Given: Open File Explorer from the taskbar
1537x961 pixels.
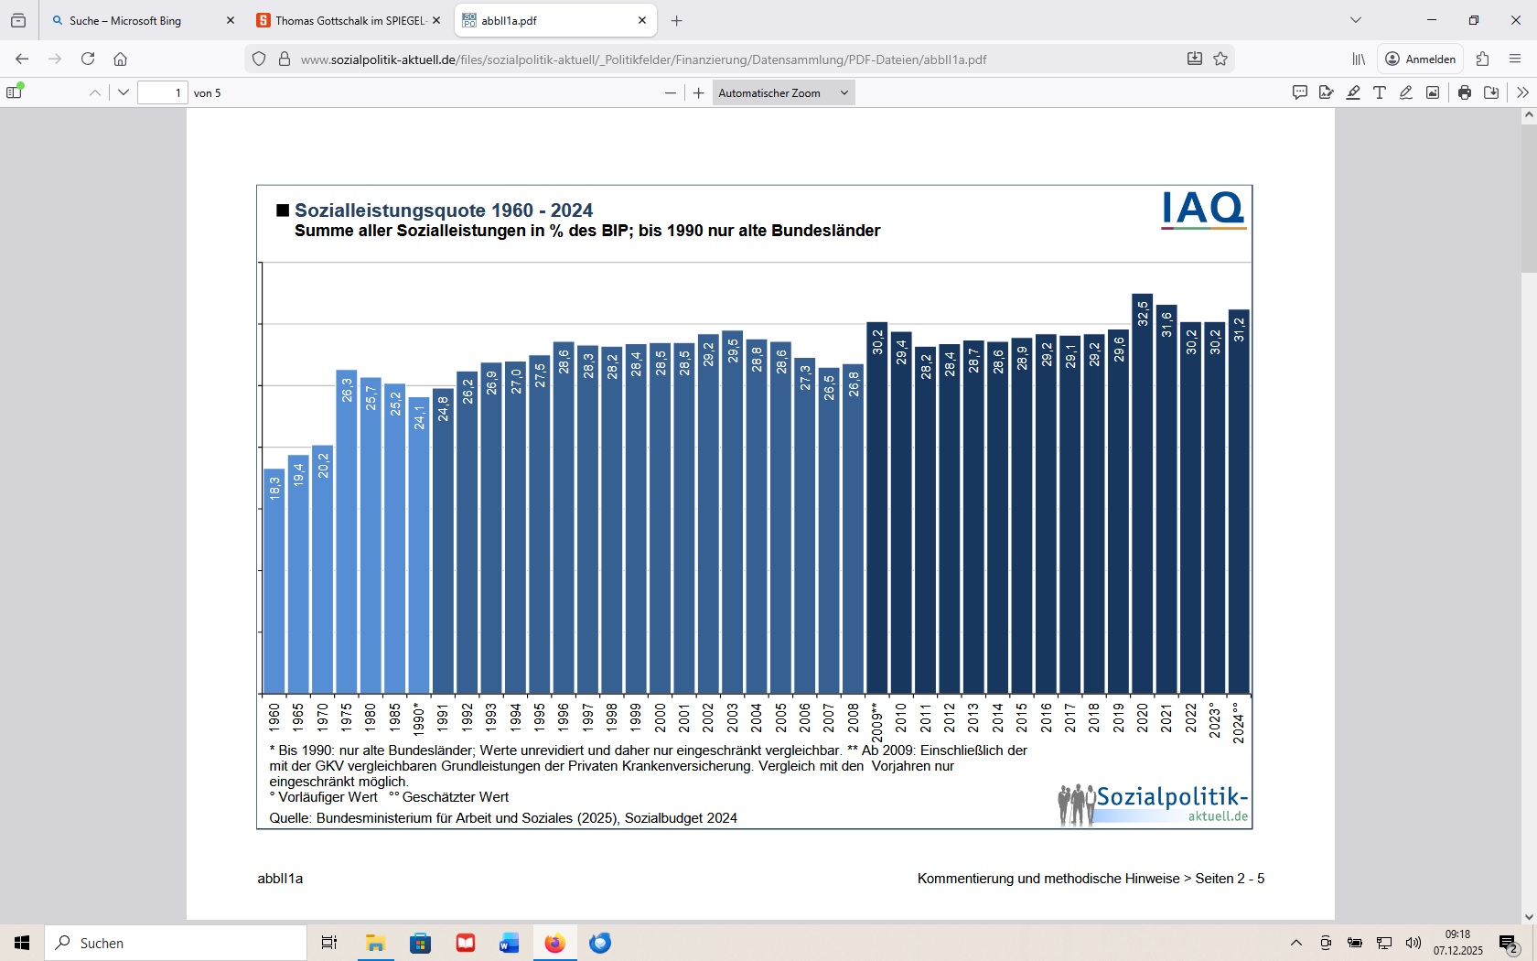Looking at the screenshot, I should click(x=375, y=943).
